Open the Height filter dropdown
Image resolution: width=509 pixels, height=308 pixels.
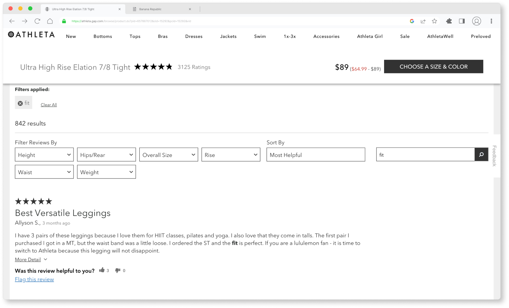click(x=44, y=155)
